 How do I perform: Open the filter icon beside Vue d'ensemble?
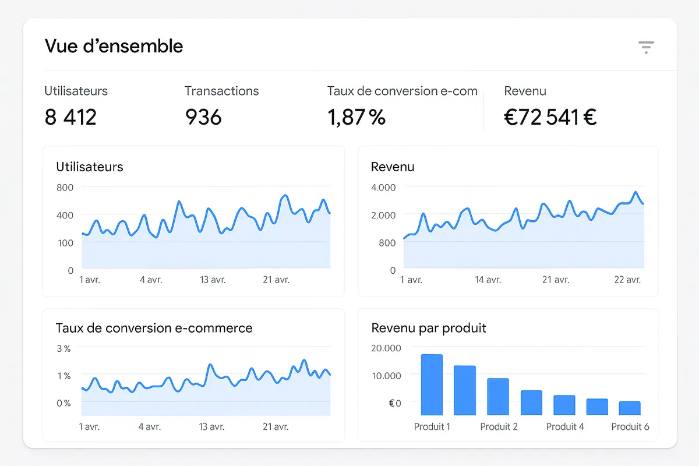coord(646,47)
